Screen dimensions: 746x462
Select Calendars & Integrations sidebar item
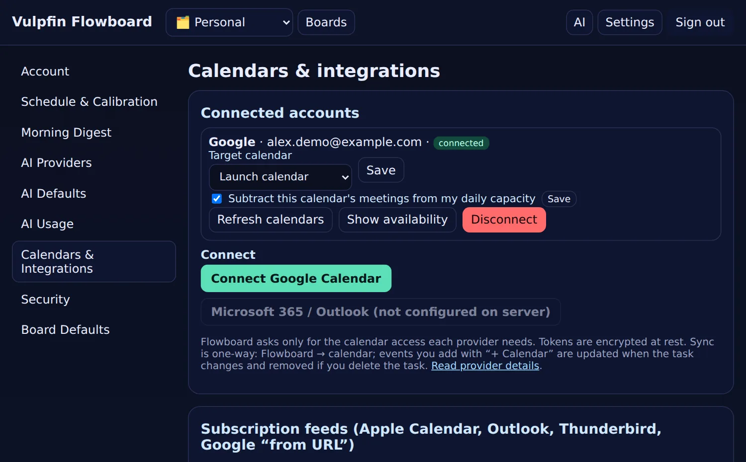pyautogui.click(x=94, y=262)
